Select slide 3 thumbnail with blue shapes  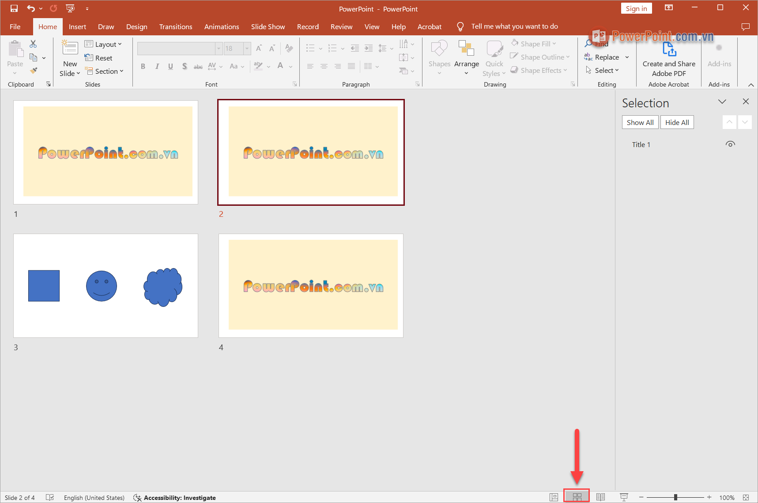click(106, 286)
